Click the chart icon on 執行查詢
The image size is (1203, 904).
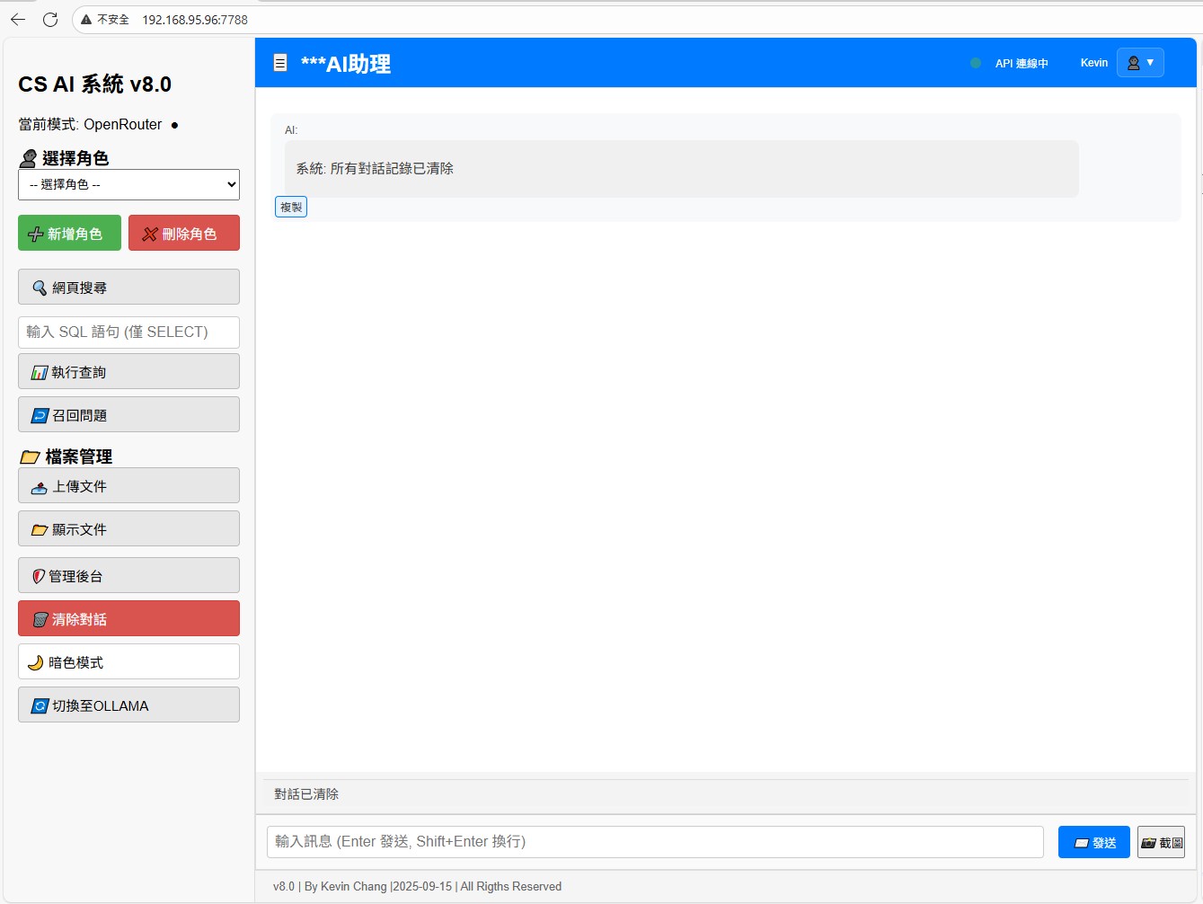click(x=40, y=372)
